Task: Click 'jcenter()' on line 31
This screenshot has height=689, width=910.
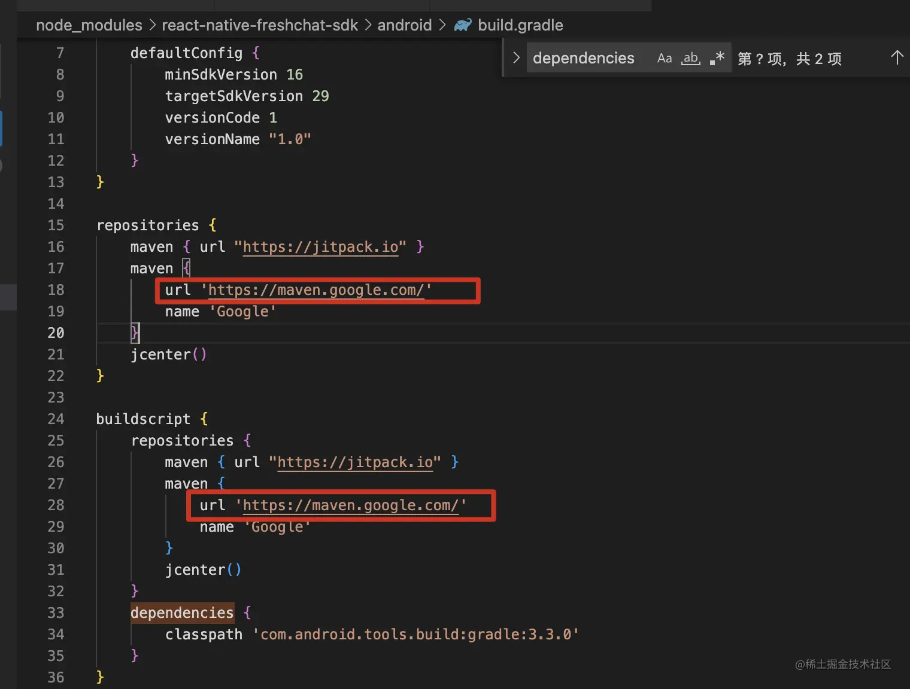Action: (204, 570)
